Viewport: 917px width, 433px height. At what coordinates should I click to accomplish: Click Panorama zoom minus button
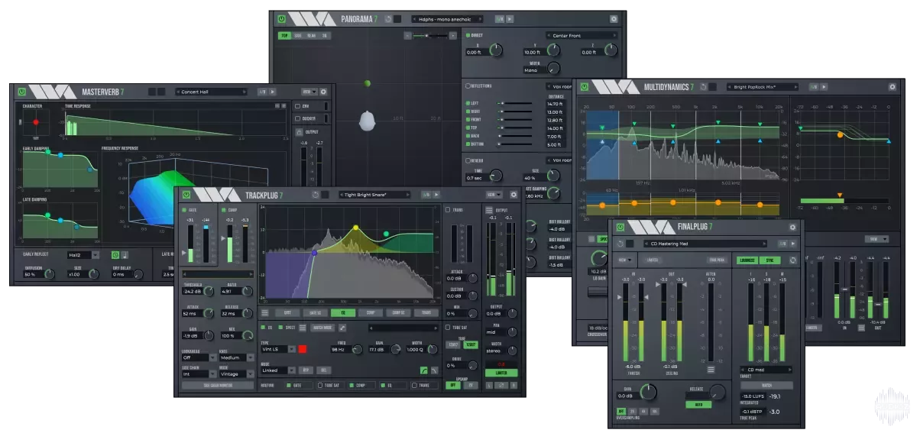[x=407, y=35]
